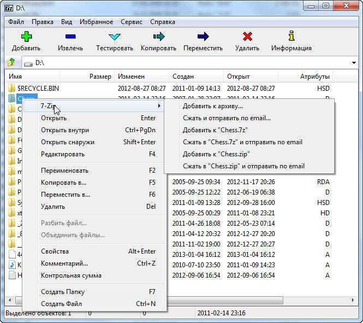The width and height of the screenshot is (363, 323).
Task: Choose Свойства in context menu
Action: click(x=94, y=251)
